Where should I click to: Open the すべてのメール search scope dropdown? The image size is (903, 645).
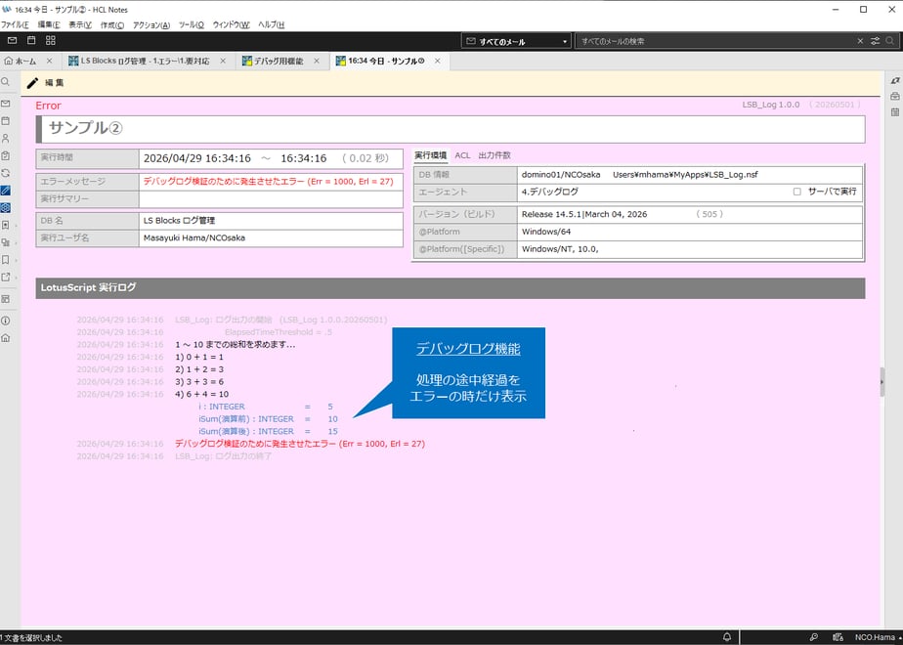[x=517, y=41]
